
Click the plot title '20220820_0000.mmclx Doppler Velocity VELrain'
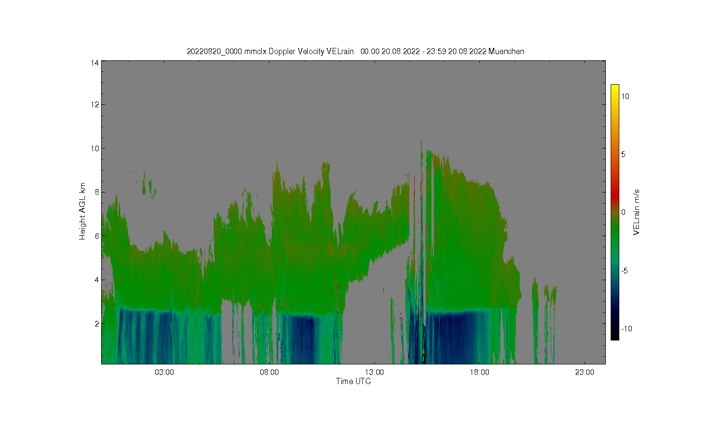(270, 51)
